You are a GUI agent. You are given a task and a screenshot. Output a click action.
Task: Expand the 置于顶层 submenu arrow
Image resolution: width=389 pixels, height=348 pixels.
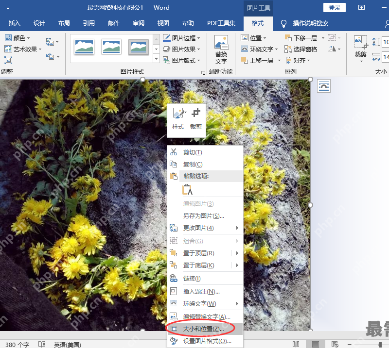click(237, 253)
